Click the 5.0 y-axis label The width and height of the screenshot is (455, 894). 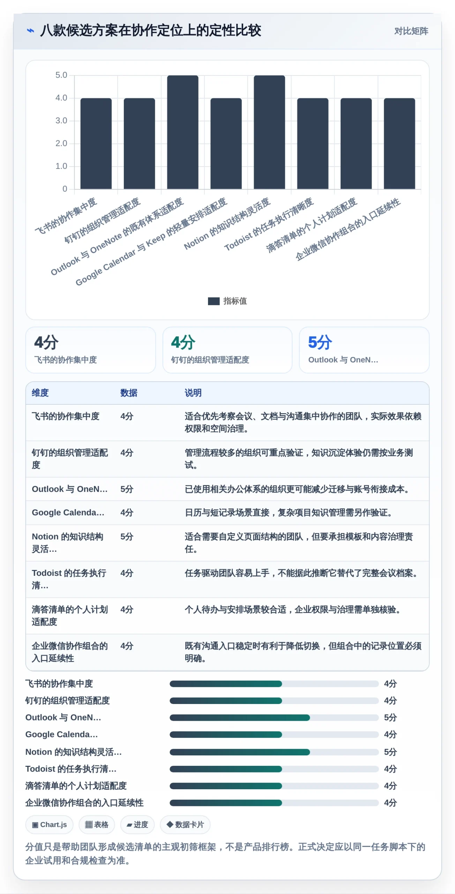click(x=61, y=75)
